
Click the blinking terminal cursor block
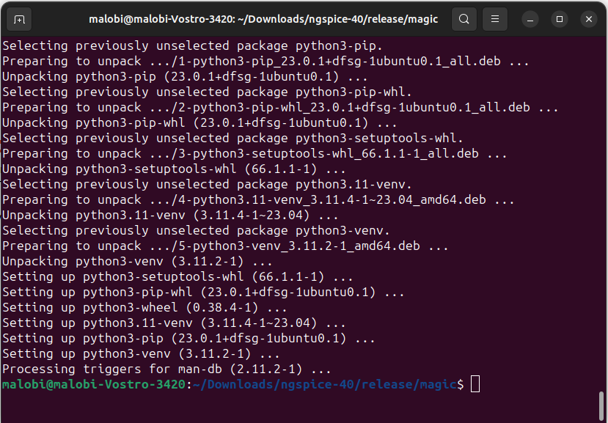coord(475,383)
